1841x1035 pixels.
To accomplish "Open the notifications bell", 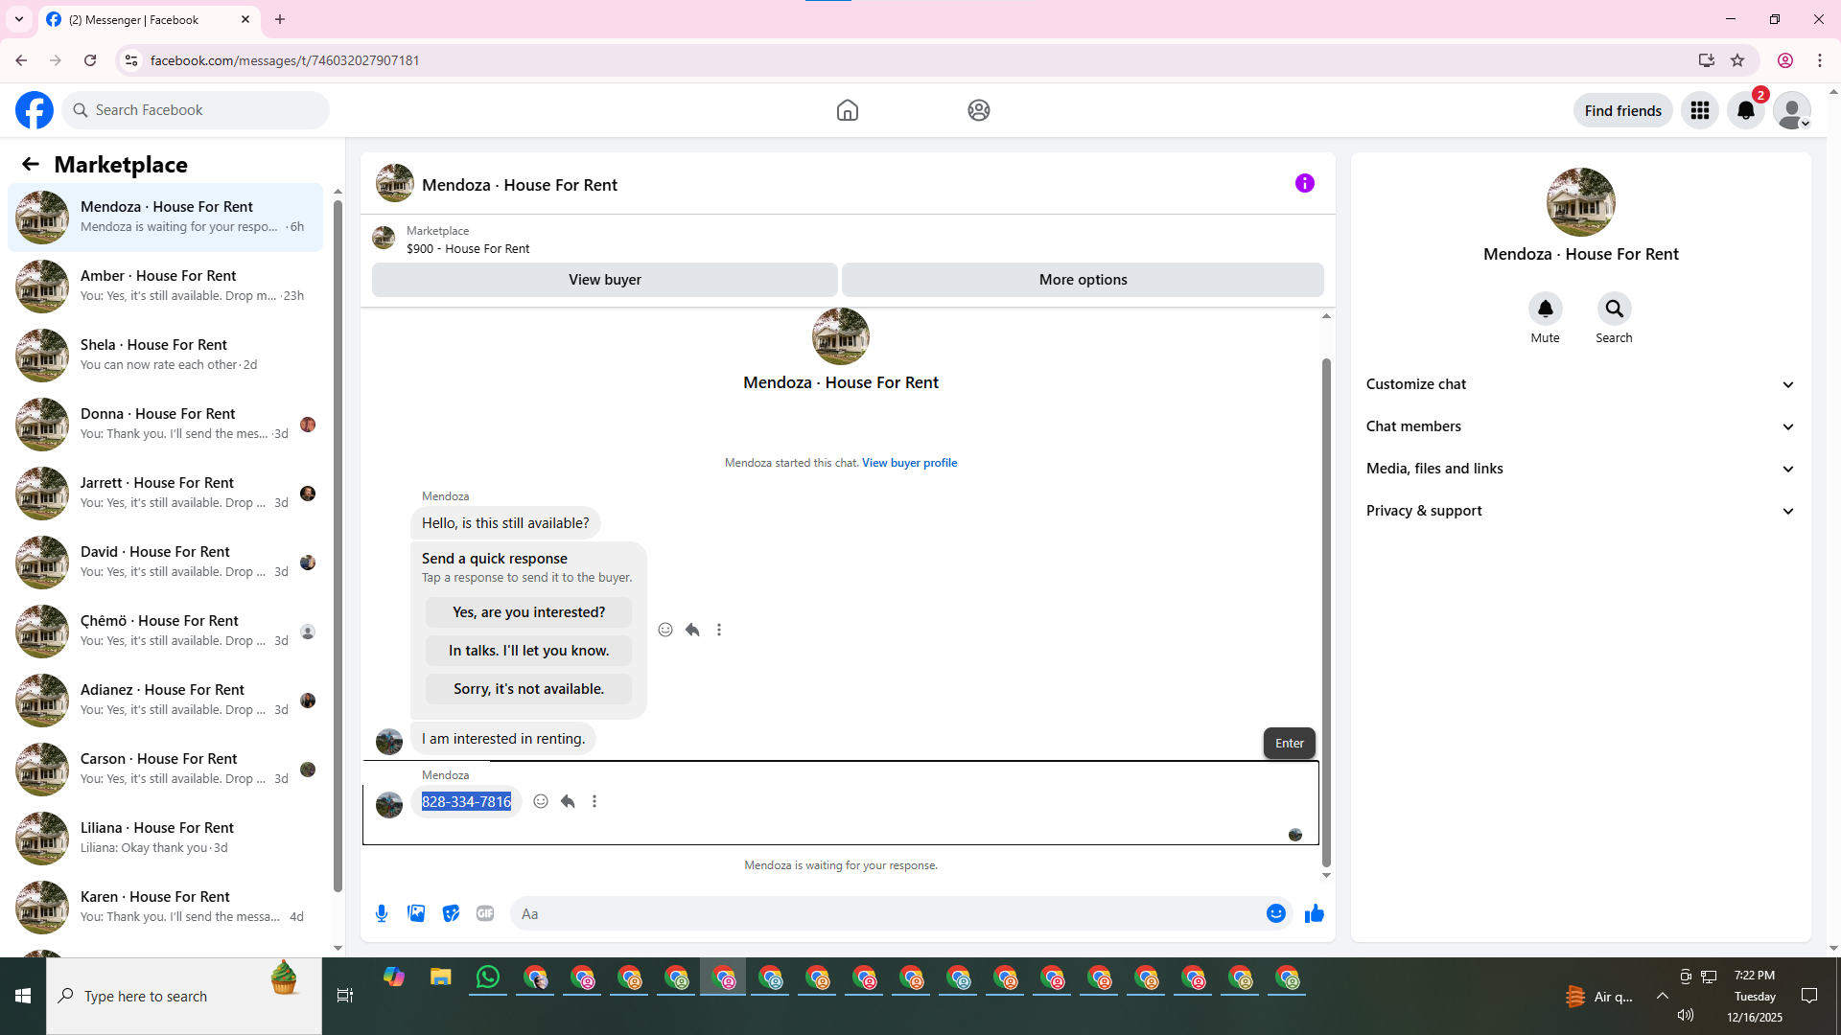I will [1746, 110].
